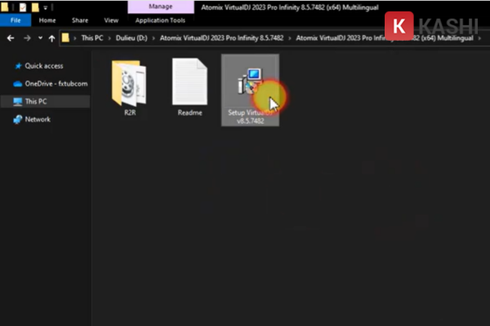Image resolution: width=490 pixels, height=326 pixels.
Task: Go back with the Back arrow
Action: [11, 38]
